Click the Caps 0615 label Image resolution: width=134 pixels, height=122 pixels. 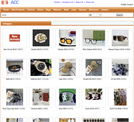[x=66, y=79]
